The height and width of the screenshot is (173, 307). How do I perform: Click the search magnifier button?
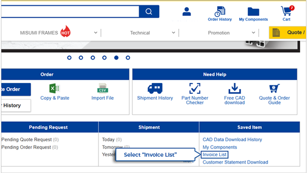pos(149,12)
